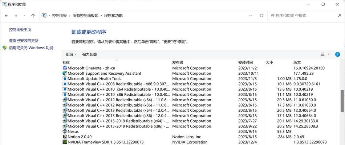The width and height of the screenshot is (345, 145).
Task: Open 查看已安装的更新 link
Action: click(24, 41)
